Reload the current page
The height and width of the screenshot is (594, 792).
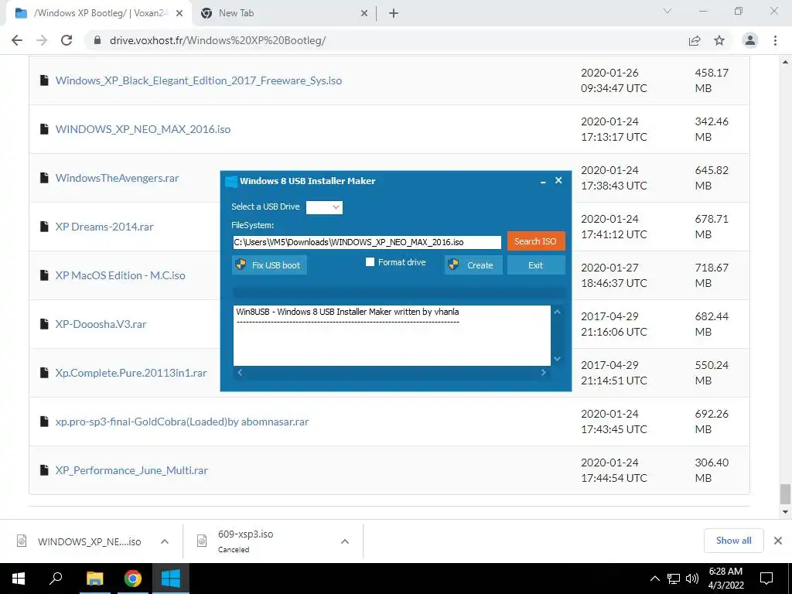67,40
